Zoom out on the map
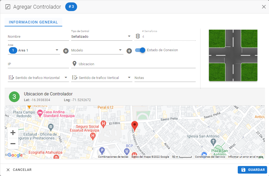Viewport: 269px width, 176px height. 13,144
